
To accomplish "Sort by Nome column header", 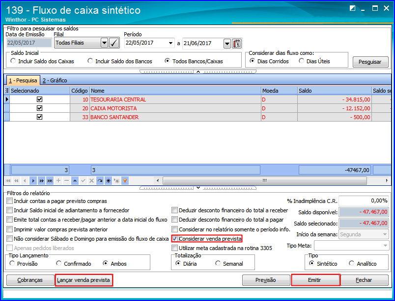I will [x=175, y=91].
